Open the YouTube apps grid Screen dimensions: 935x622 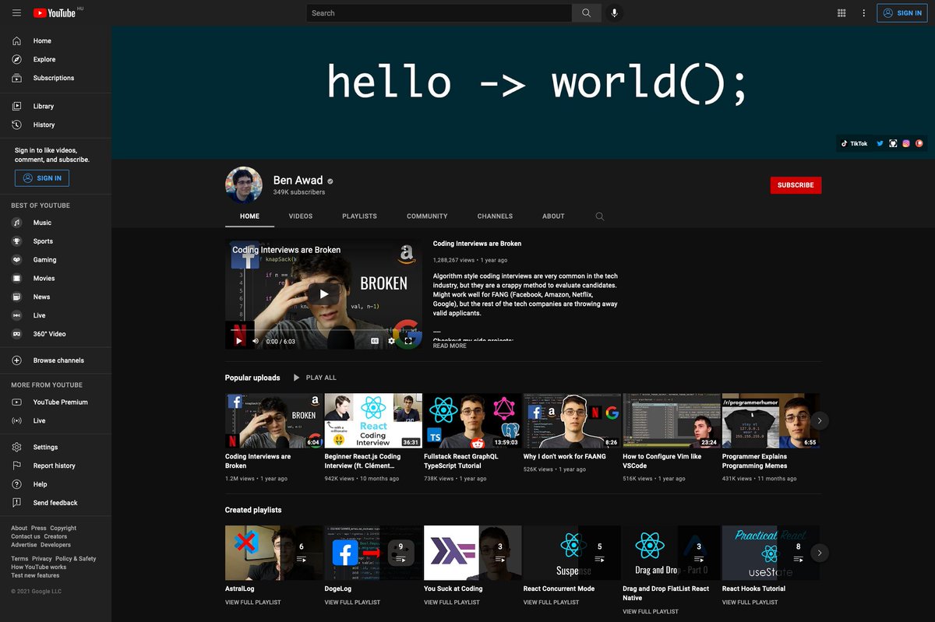click(x=841, y=12)
